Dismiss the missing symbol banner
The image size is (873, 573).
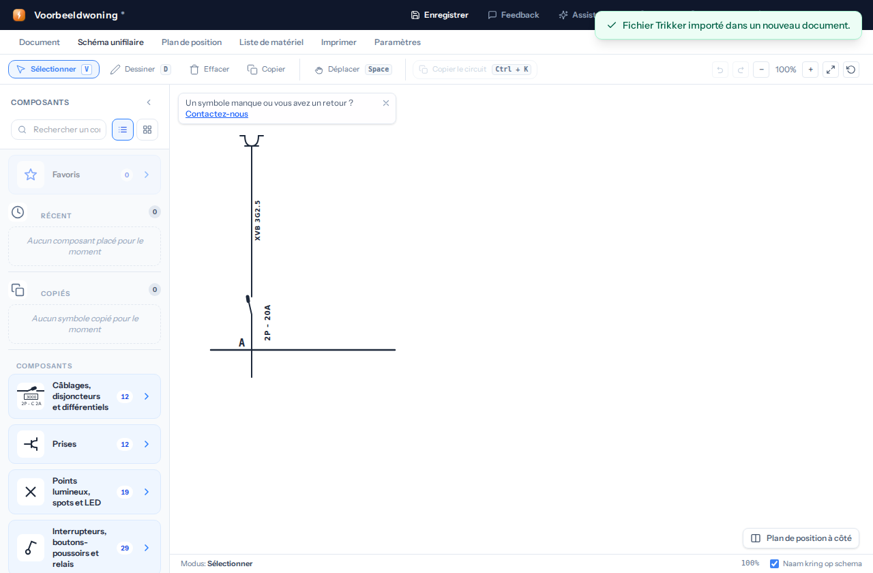pyautogui.click(x=386, y=103)
